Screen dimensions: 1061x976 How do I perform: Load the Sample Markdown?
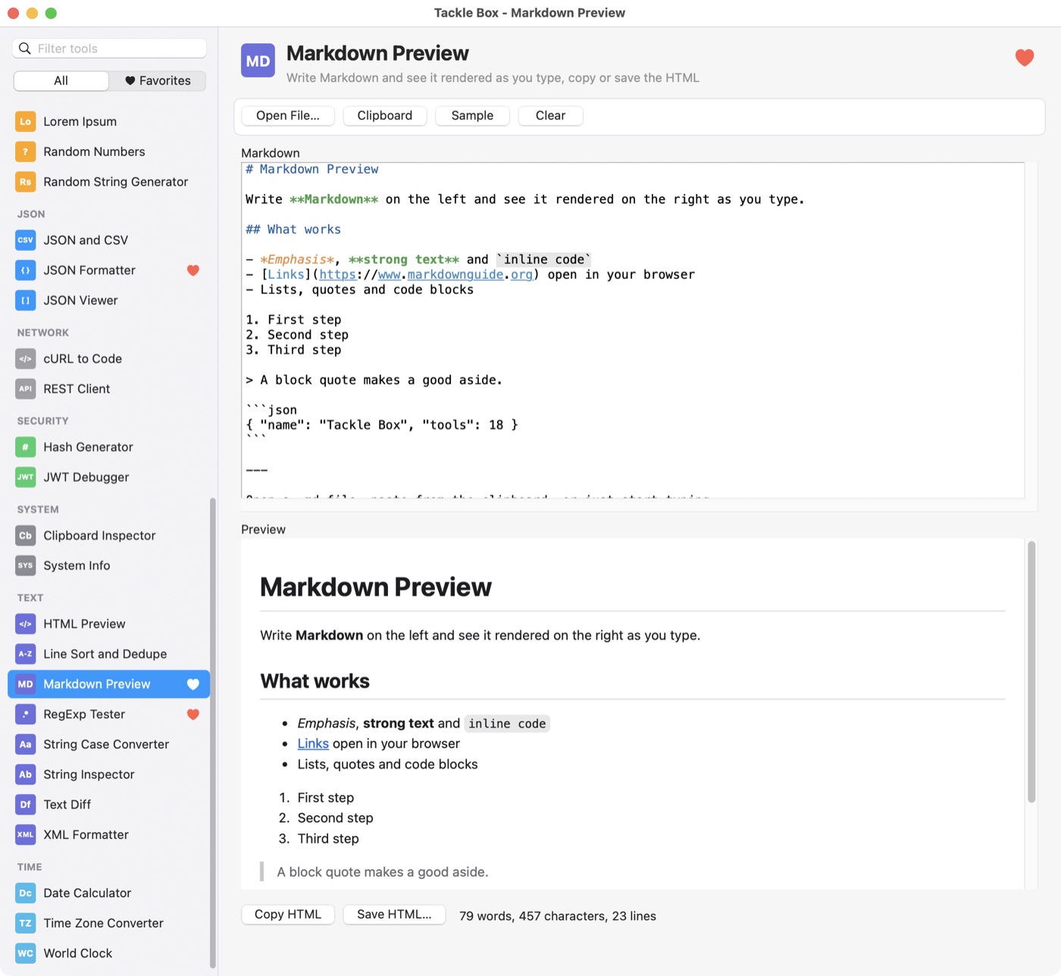(x=472, y=116)
